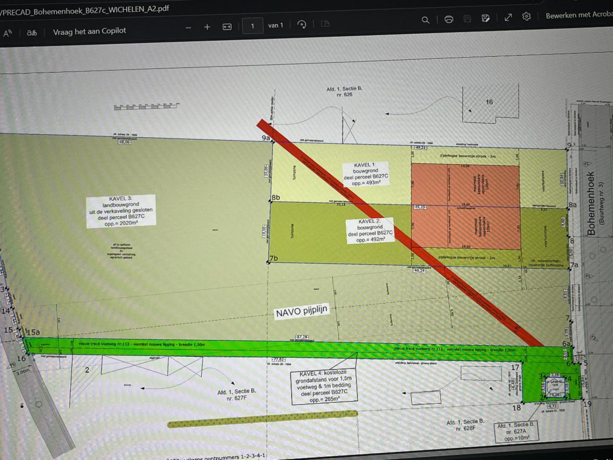This screenshot has width=613, height=460.
Task: Click the greyed-out save icon
Action: (467, 19)
